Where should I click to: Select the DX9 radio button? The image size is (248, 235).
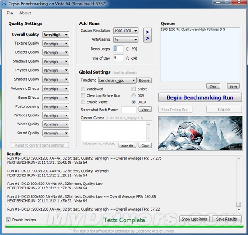[x=133, y=96]
